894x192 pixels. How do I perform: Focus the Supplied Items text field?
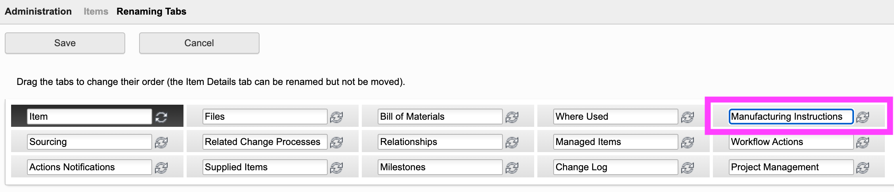[265, 167]
